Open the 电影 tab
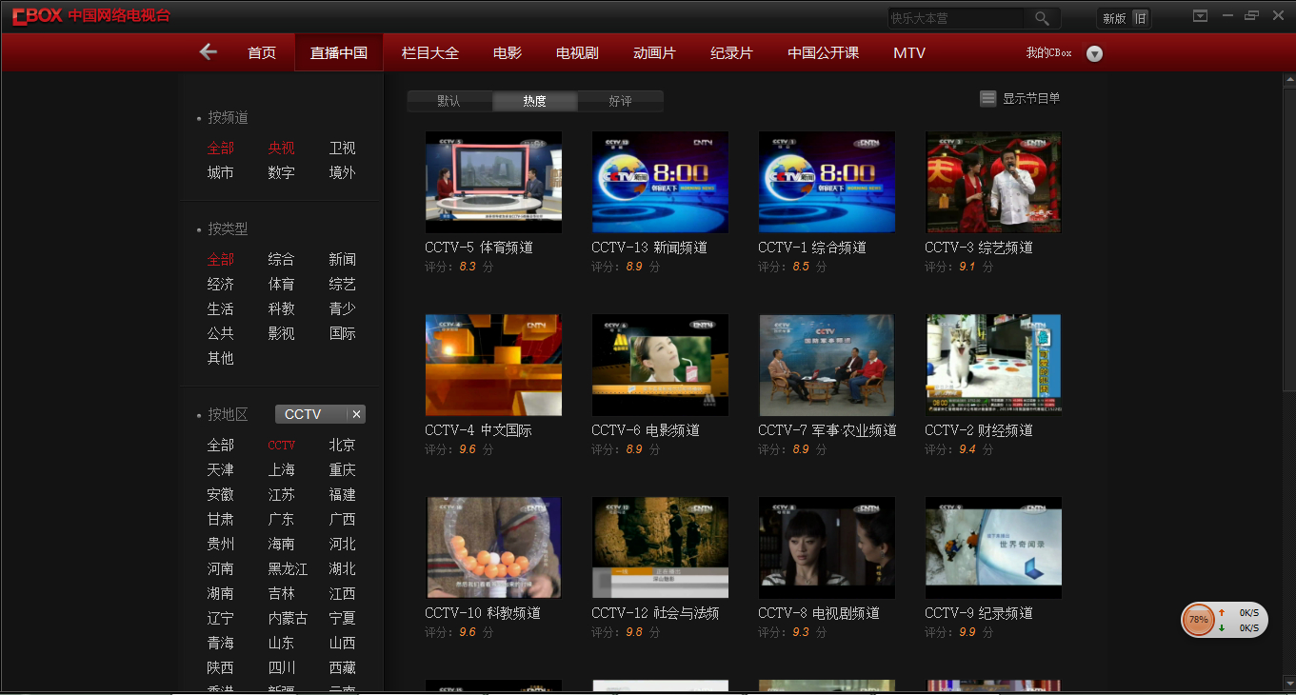 point(508,52)
